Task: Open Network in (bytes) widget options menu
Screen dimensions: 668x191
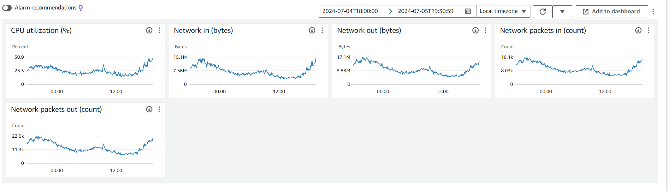Action: tap(322, 30)
